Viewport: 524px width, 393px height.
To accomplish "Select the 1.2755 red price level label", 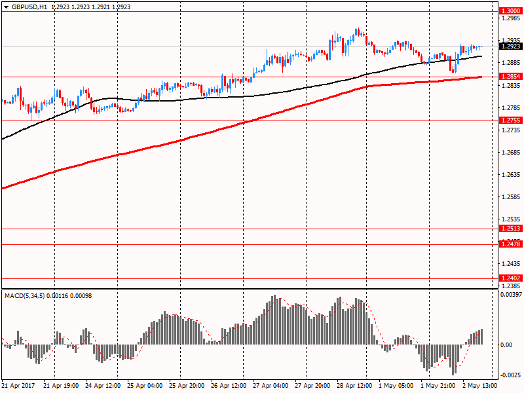I will [511, 121].
